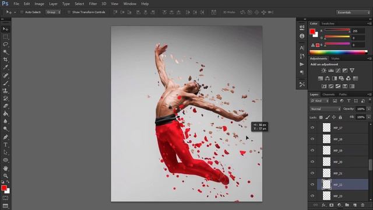Open the Window menu
Image resolution: width=373 pixels, height=210 pixels.
(129, 4)
